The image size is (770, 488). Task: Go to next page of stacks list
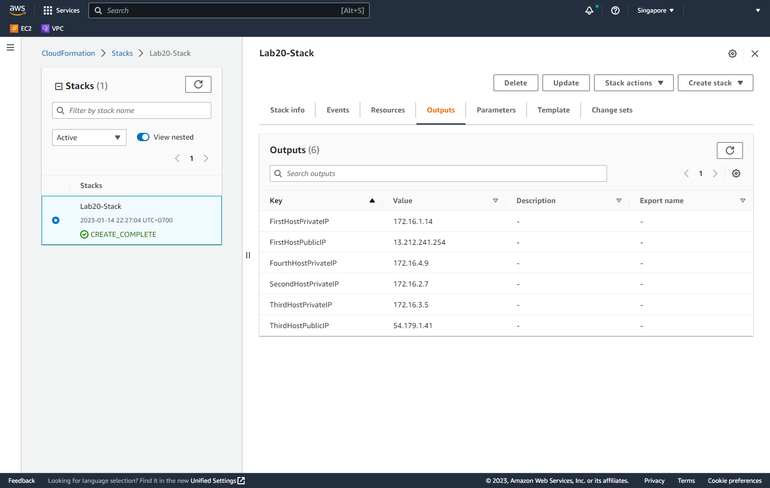pyautogui.click(x=206, y=158)
